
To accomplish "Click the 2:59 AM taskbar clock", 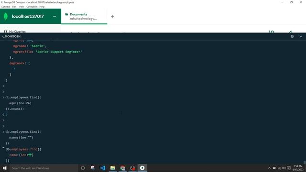I will click(x=298, y=168).
